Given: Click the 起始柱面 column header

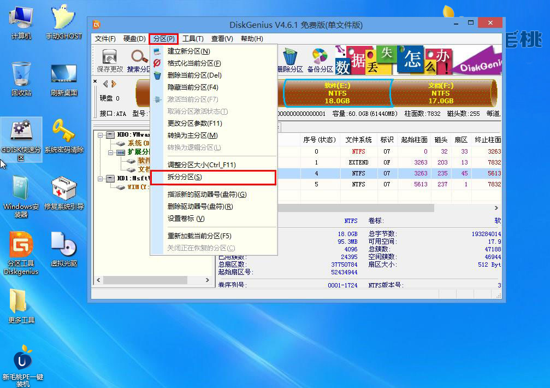Looking at the screenshot, I should 414,139.
